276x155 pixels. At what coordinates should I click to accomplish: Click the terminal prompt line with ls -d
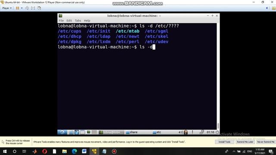[x=107, y=47]
